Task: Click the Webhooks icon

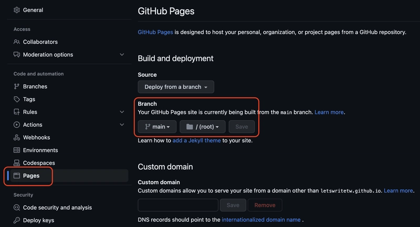Action: coord(17,138)
